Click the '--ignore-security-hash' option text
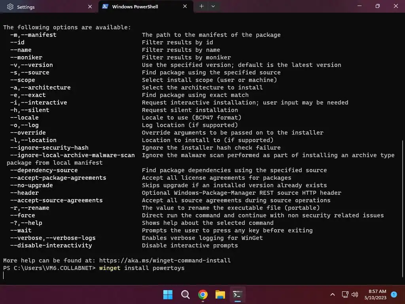This screenshot has width=405, height=304. [49, 148]
